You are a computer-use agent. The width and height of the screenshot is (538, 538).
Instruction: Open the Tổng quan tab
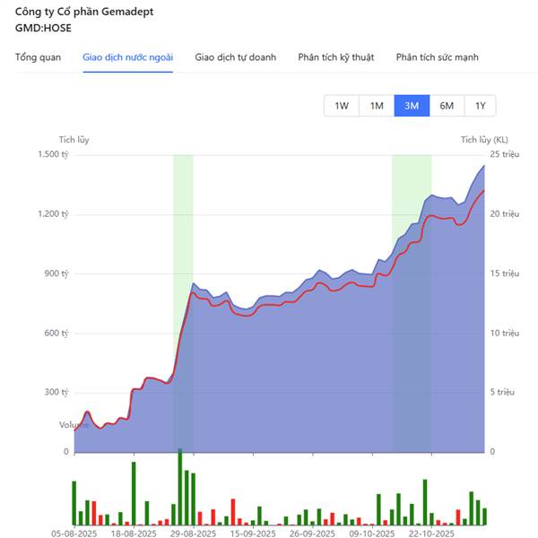pyautogui.click(x=38, y=57)
